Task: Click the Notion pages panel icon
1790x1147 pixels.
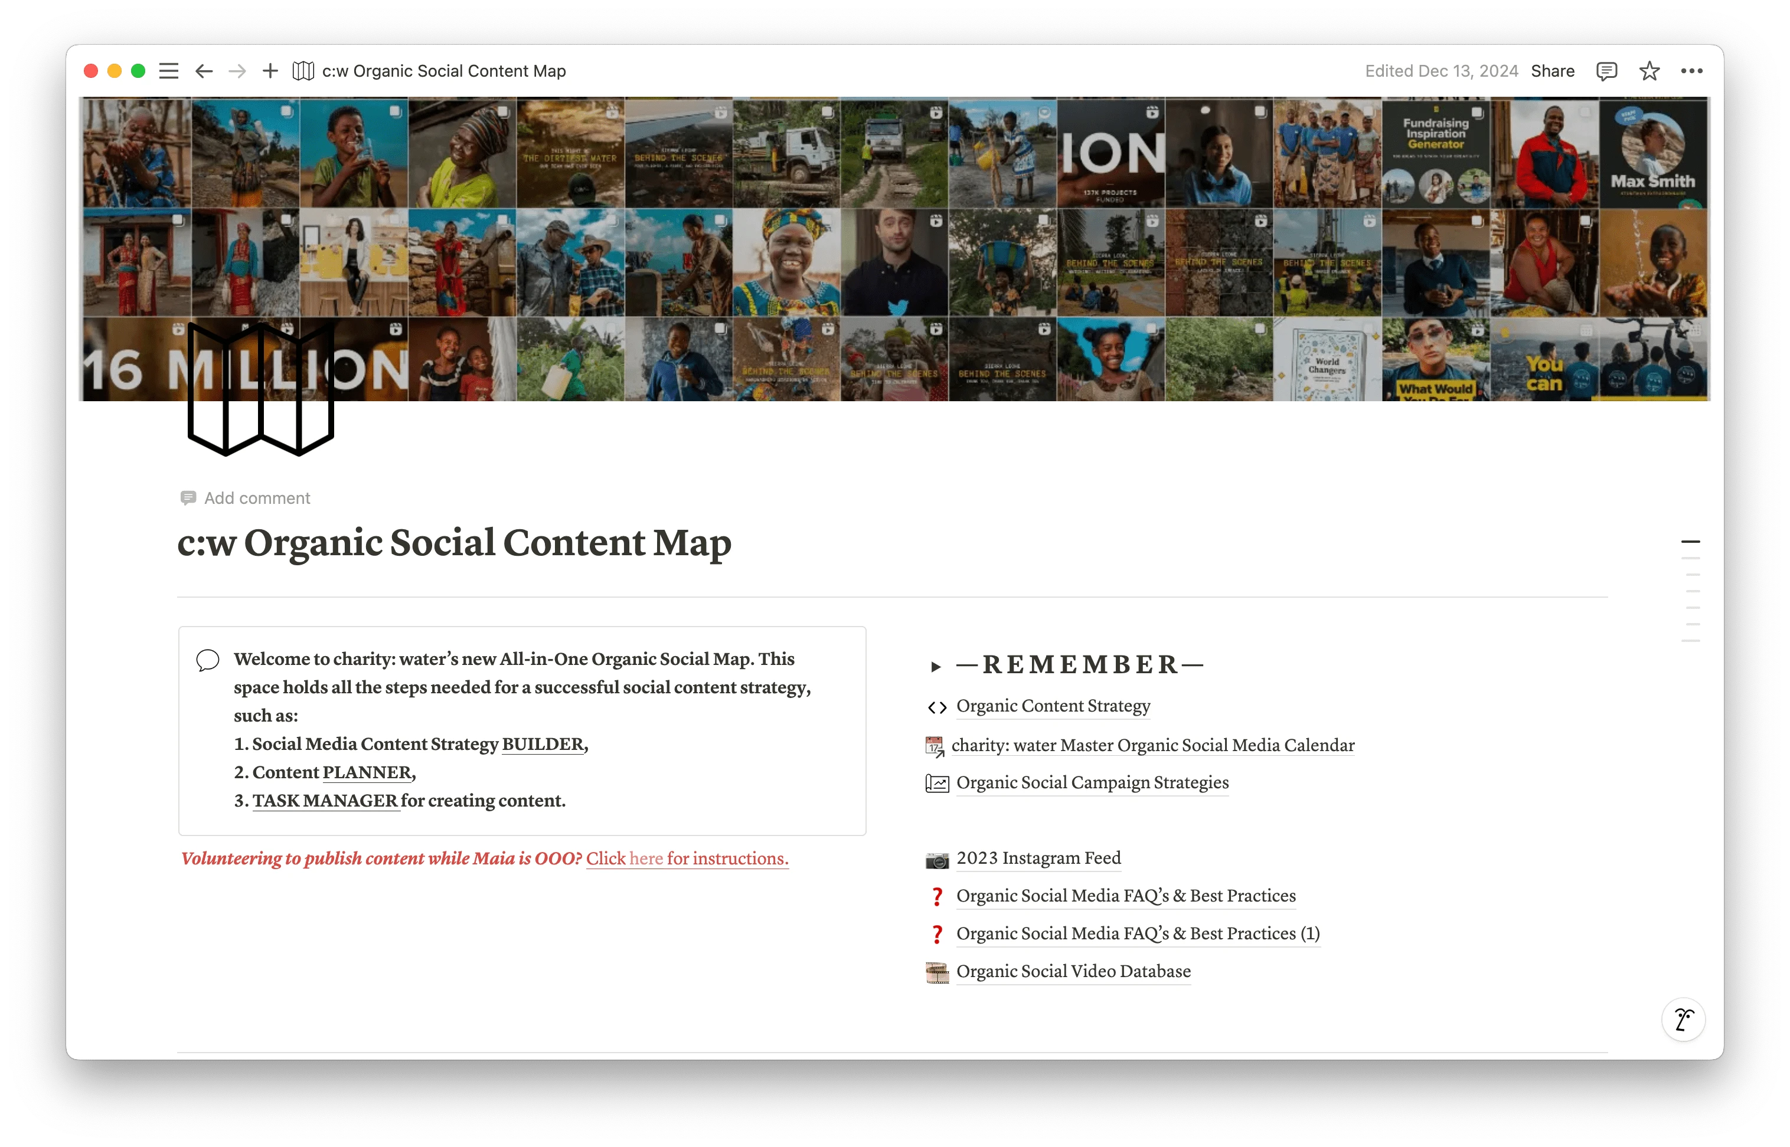Action: (169, 70)
